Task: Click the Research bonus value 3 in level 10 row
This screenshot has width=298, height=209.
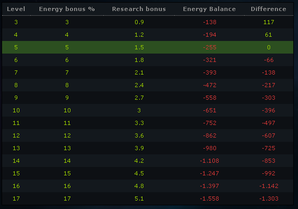Action: [139, 110]
